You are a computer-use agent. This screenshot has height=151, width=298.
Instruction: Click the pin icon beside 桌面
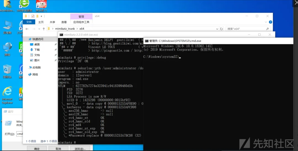55,44
